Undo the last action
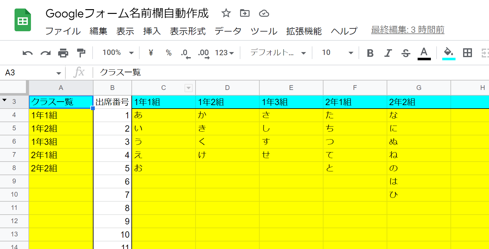This screenshot has height=249, width=489. point(28,53)
